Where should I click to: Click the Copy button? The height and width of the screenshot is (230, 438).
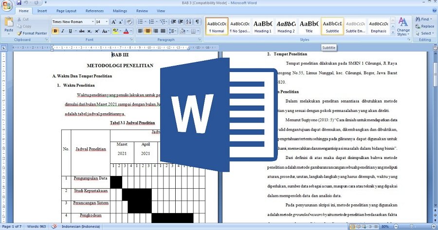coord(24,26)
